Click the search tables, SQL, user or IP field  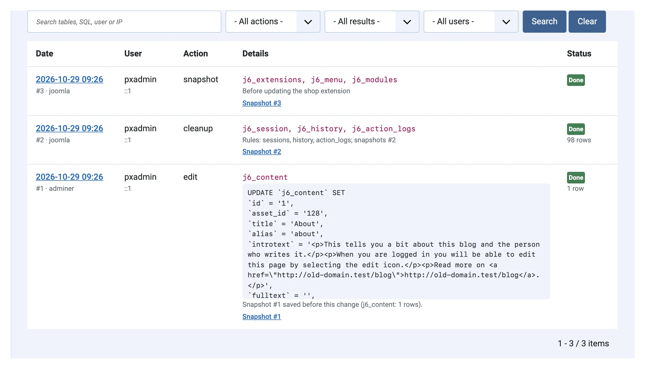pos(124,22)
